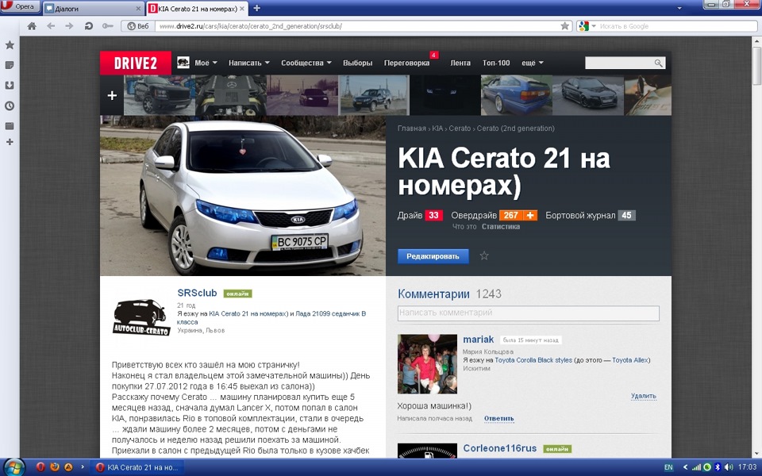This screenshot has width=762, height=476.
Task: Open the bookmarks star panel in sidebar
Action: (10, 45)
